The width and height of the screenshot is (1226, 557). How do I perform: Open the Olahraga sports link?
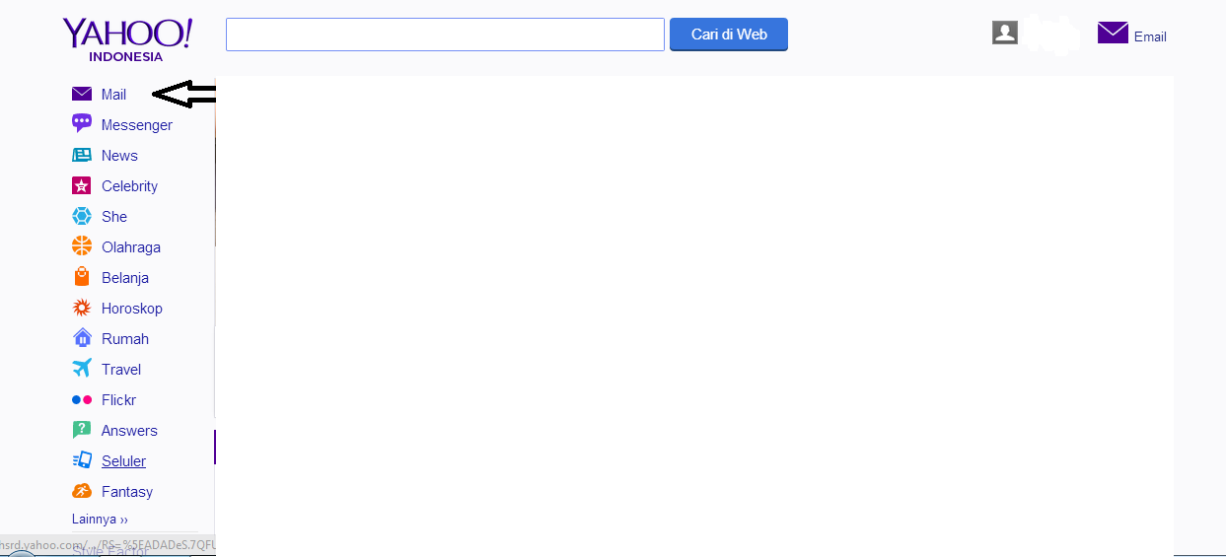pyautogui.click(x=131, y=247)
